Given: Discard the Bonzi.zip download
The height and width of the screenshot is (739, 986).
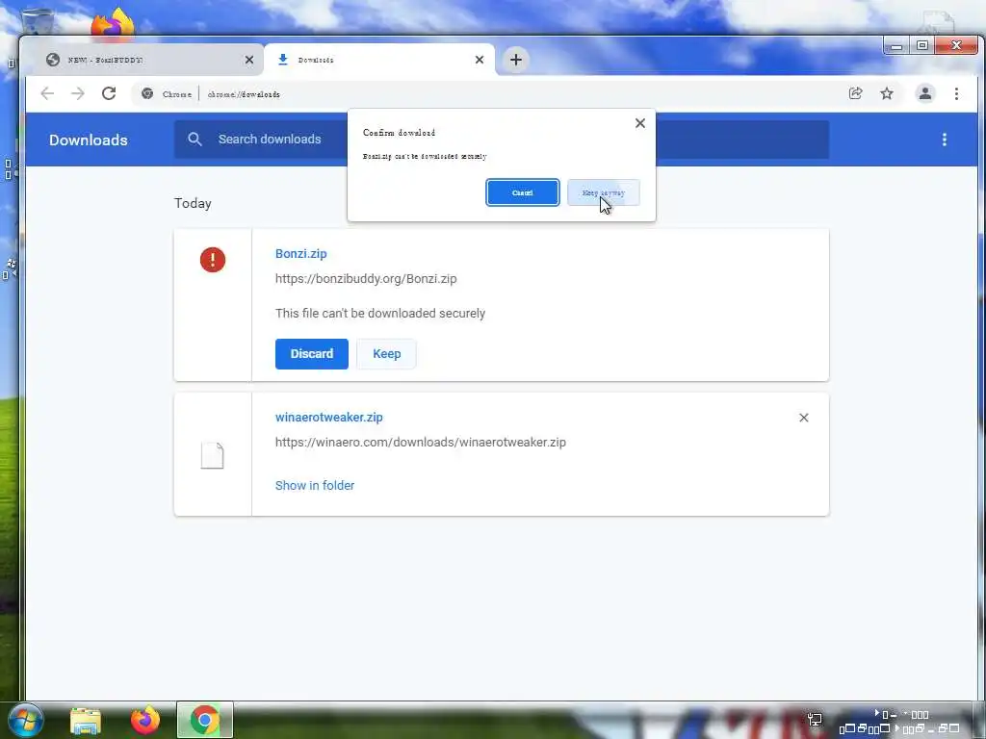Looking at the screenshot, I should 311,354.
